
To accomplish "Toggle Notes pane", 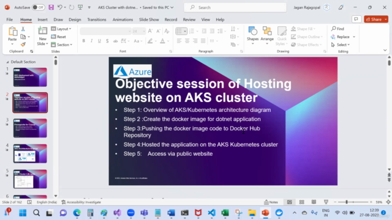I will click(271, 202).
